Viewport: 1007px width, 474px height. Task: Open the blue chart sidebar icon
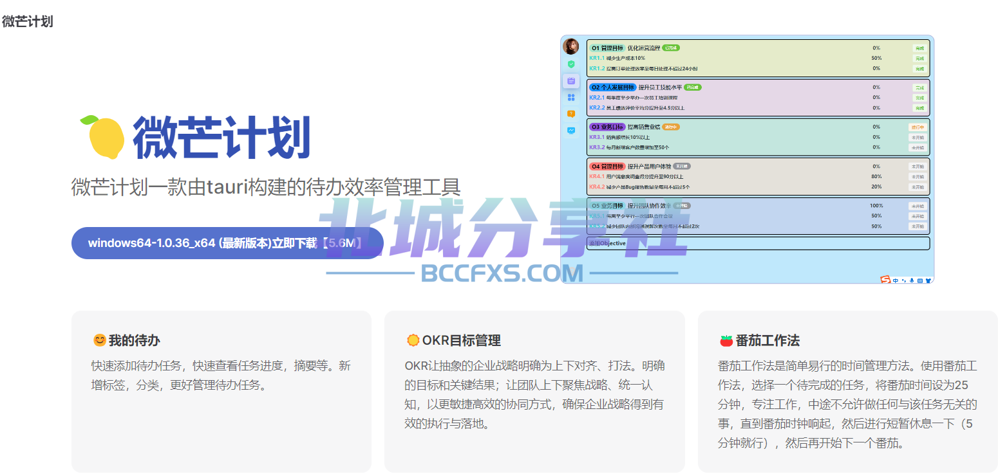pyautogui.click(x=571, y=131)
